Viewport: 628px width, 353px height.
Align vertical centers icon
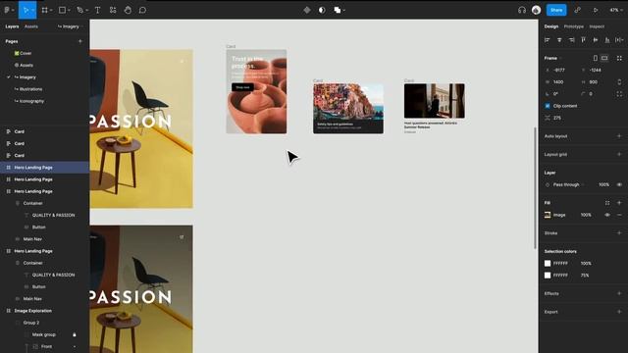(596, 39)
